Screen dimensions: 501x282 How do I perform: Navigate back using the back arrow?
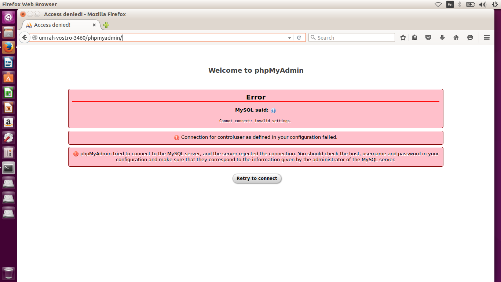[x=24, y=37]
